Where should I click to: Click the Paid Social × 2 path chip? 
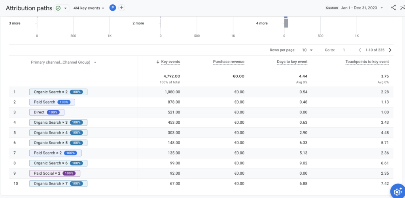[55, 173]
